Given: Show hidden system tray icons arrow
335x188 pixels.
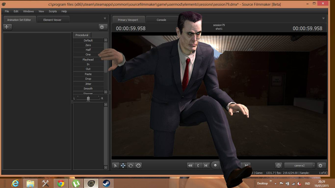Looking at the screenshot, I should point(275,183).
